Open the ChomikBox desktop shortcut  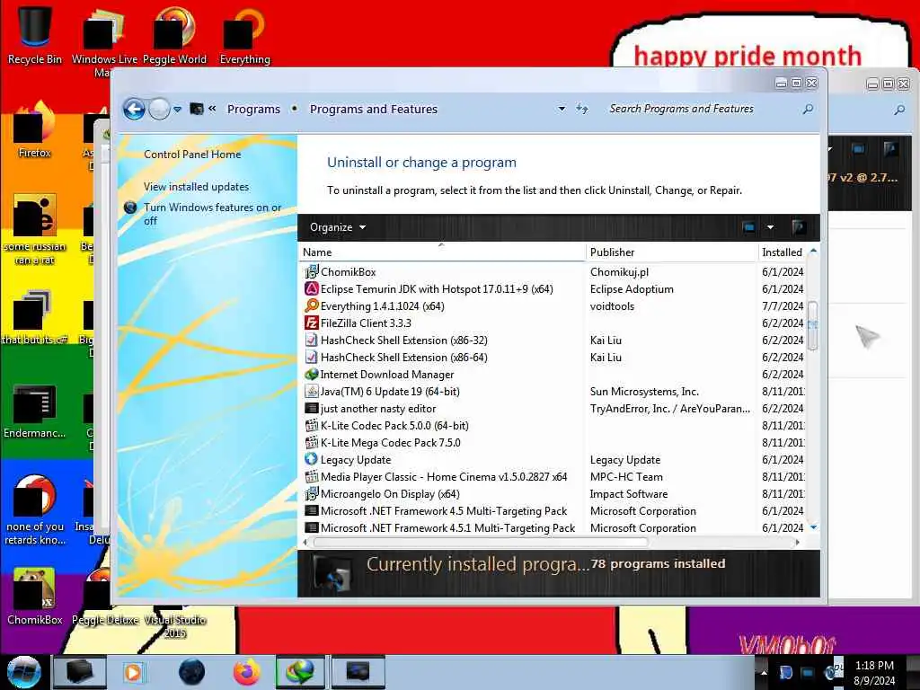coord(35,597)
